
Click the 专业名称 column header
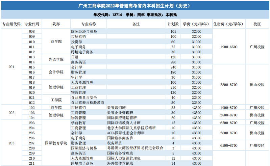(89, 24)
